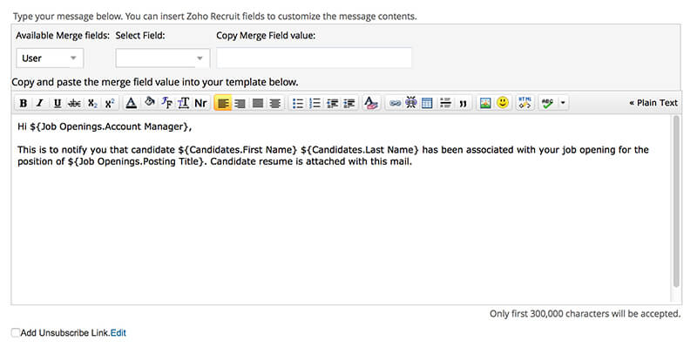Apply strikethrough formatting
Viewport: 697px width, 348px height.
tap(74, 103)
